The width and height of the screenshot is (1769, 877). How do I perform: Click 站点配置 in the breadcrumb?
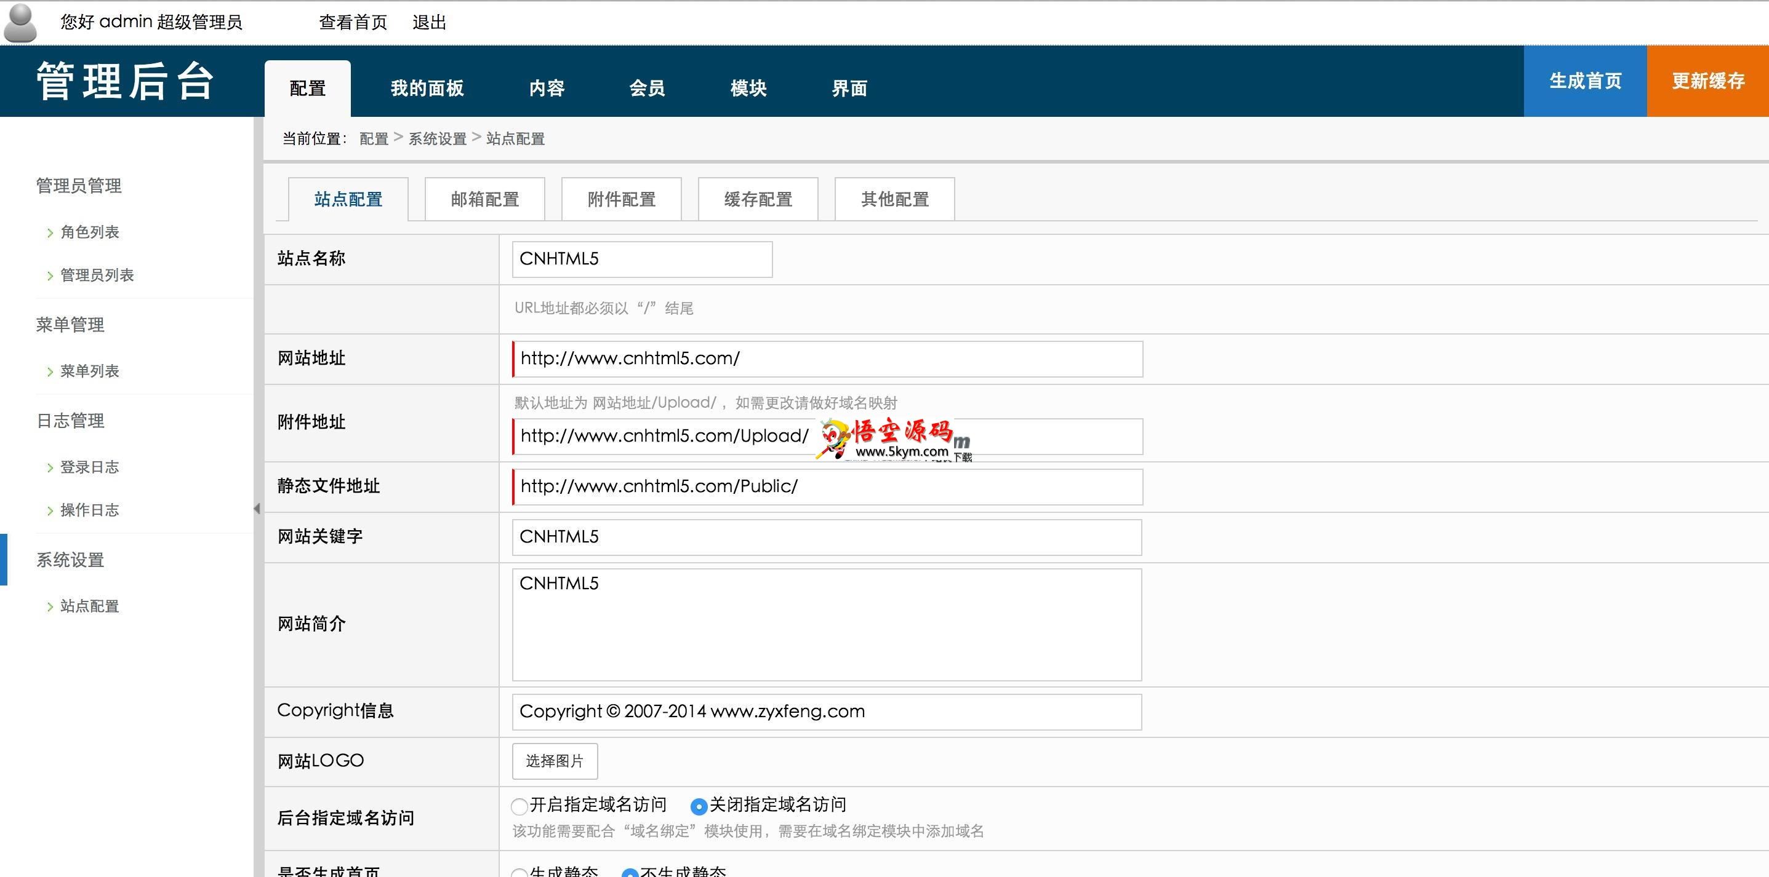point(515,138)
